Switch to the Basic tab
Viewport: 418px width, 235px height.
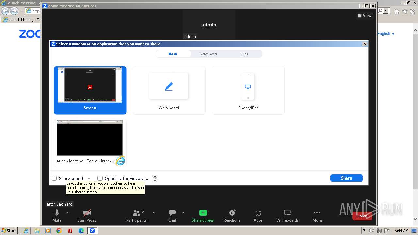[x=173, y=54]
